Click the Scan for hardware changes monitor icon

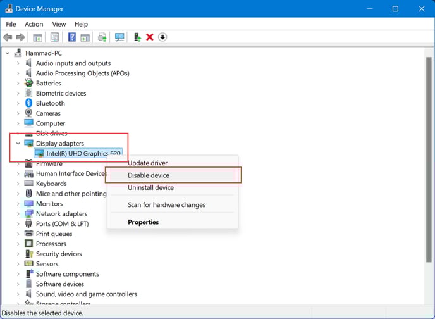click(x=119, y=37)
